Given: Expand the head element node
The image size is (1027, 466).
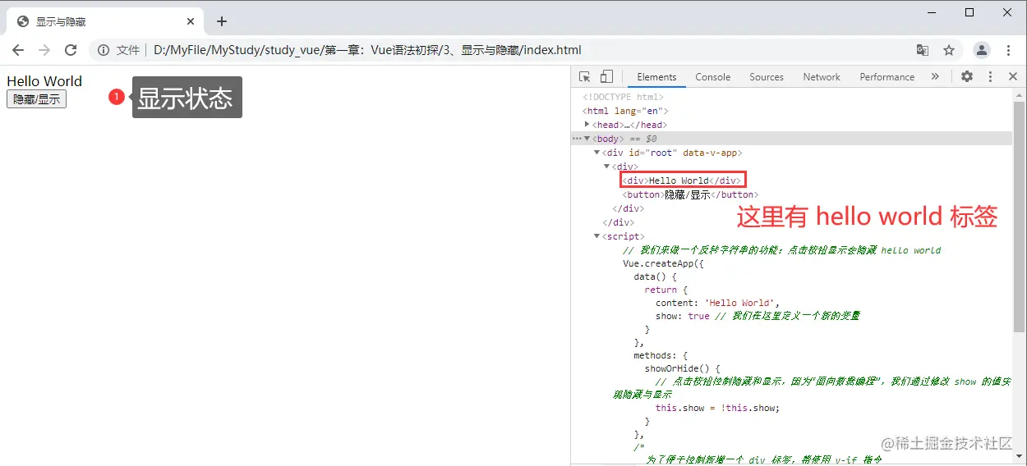Looking at the screenshot, I should (587, 125).
